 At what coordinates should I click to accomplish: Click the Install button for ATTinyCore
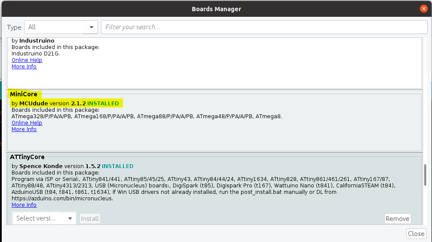[90, 218]
